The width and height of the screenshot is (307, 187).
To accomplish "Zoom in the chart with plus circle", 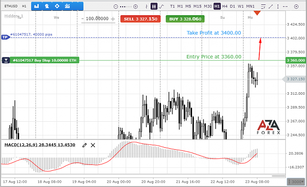I will pos(135,7).
